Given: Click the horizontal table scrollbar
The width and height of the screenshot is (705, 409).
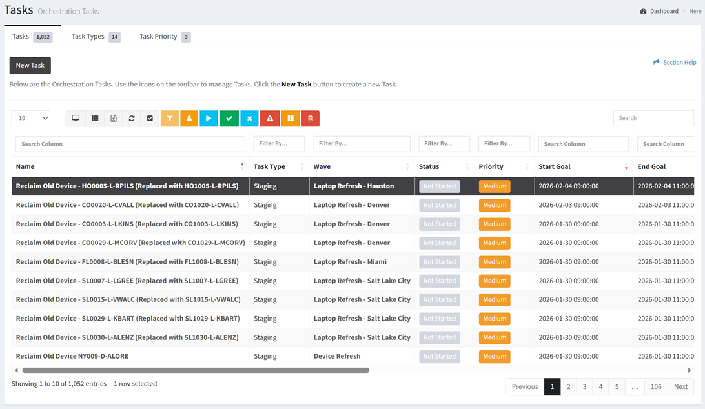Looking at the screenshot, I should [195, 370].
